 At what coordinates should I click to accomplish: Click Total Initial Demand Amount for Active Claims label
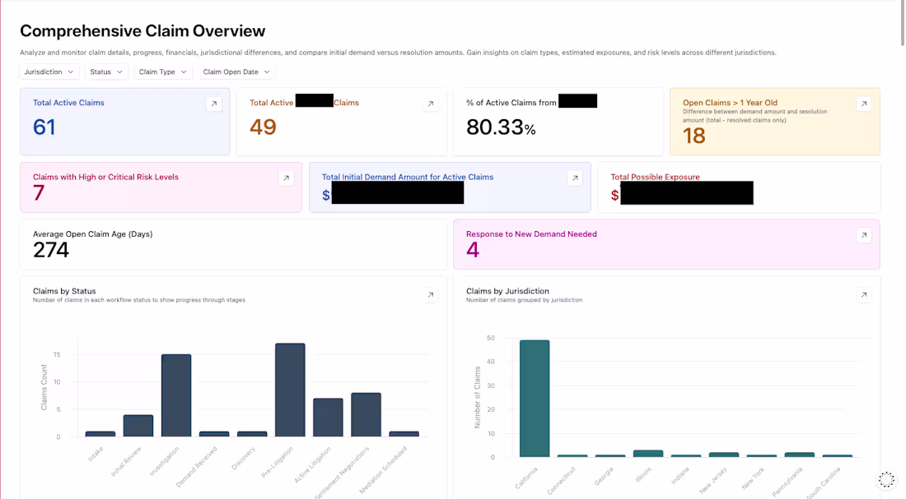point(408,177)
